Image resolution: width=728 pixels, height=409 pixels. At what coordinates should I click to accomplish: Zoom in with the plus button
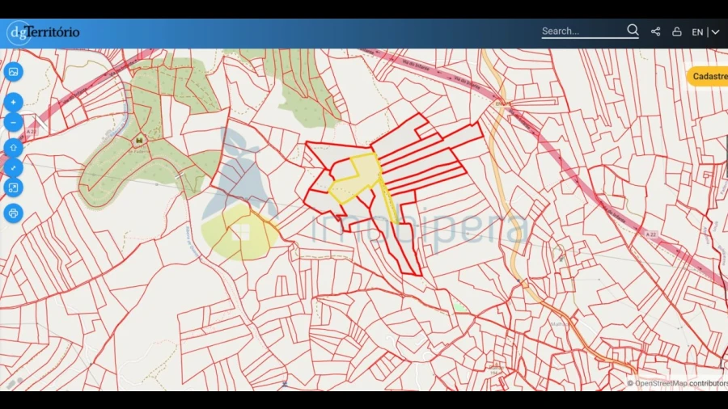coord(14,103)
